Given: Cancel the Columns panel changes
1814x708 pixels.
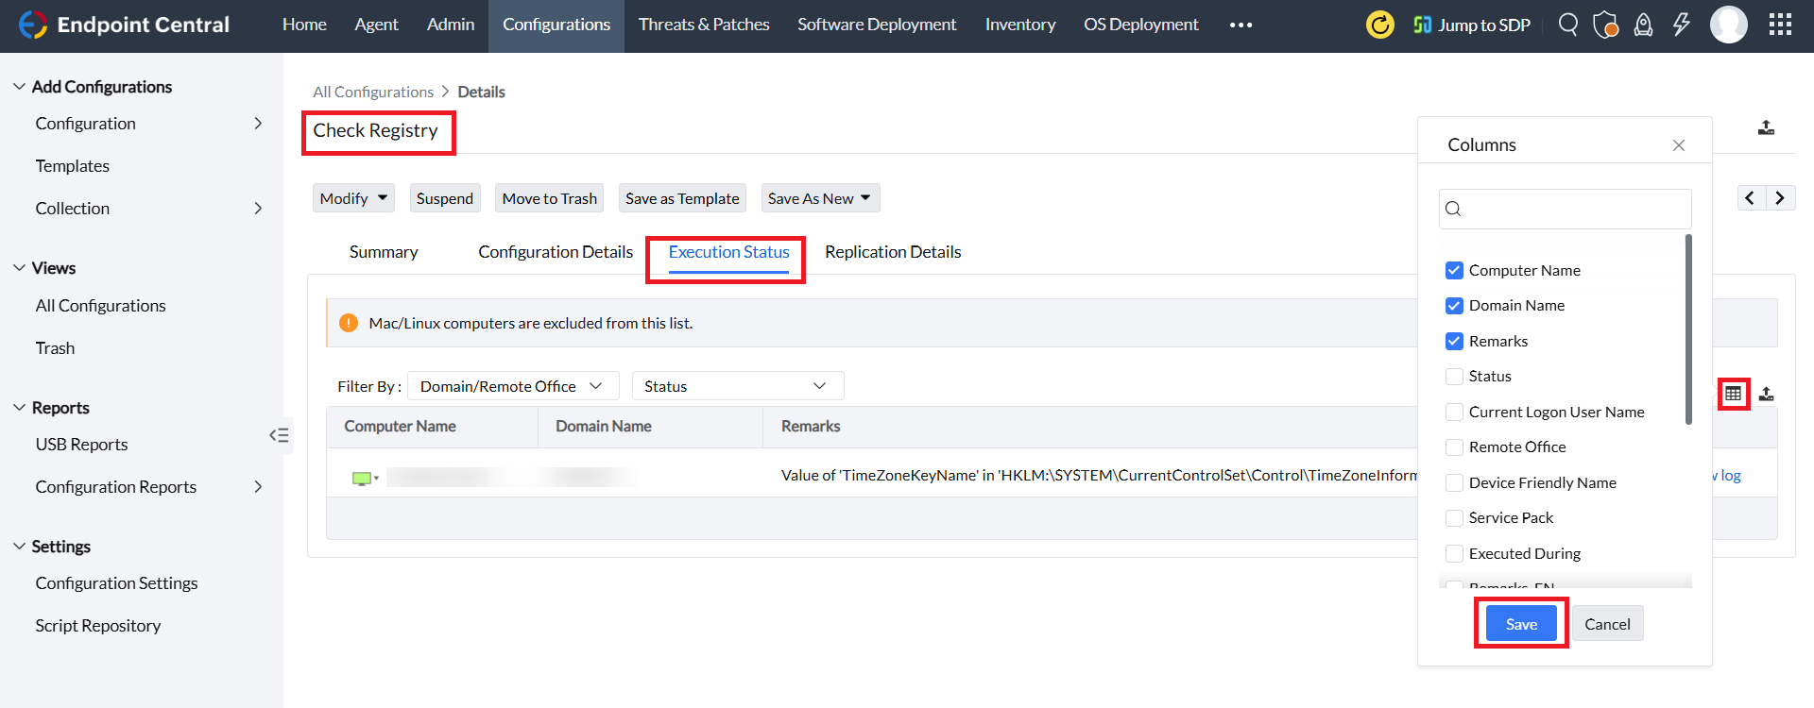Looking at the screenshot, I should point(1607,624).
